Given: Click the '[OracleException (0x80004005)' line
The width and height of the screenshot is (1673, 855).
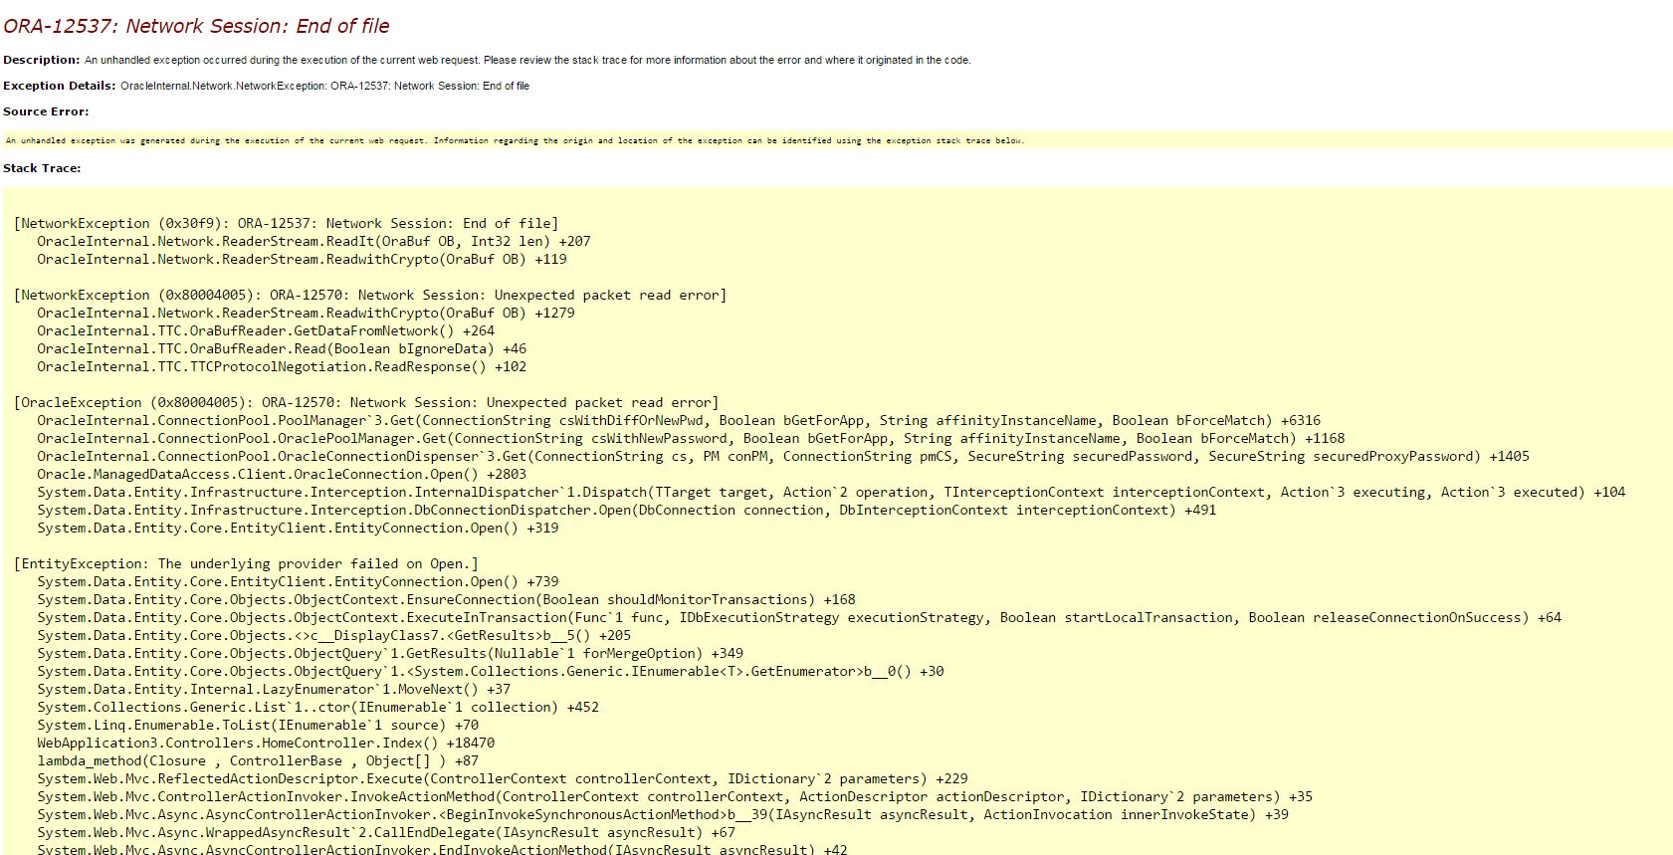Looking at the screenshot, I should coord(366,403).
